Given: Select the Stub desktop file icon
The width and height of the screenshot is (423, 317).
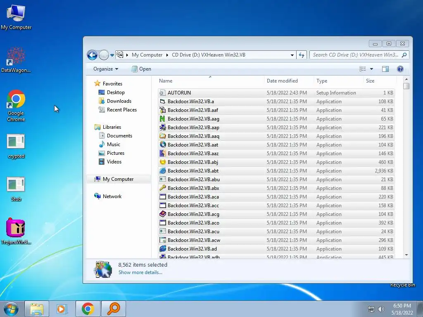Looking at the screenshot, I should coord(16,189).
